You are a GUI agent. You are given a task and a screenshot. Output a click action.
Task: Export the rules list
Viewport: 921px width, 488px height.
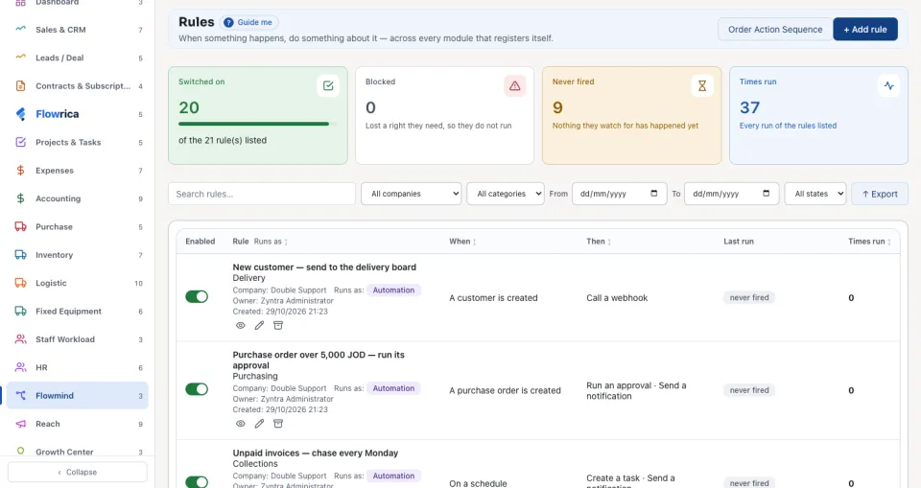(x=880, y=194)
